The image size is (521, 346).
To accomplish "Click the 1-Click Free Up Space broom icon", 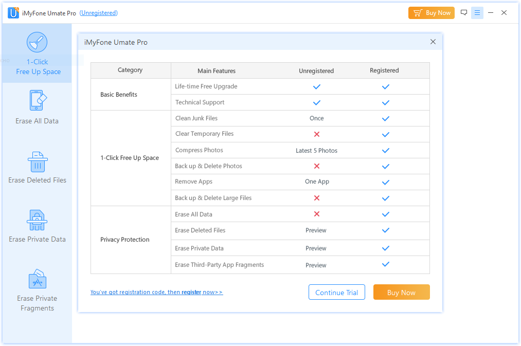I will coord(37,43).
